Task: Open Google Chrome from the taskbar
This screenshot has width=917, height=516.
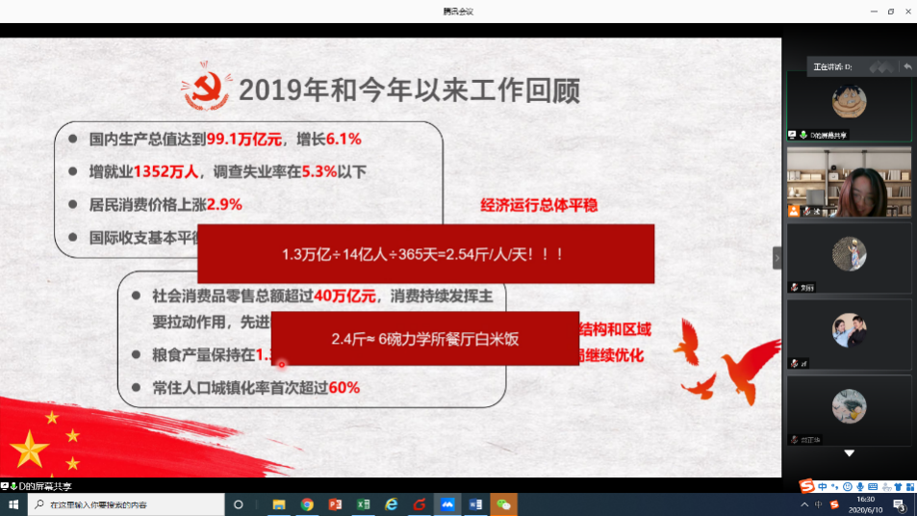Action: tap(307, 504)
